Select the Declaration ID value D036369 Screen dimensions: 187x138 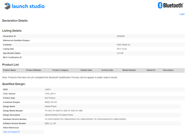(121, 36)
